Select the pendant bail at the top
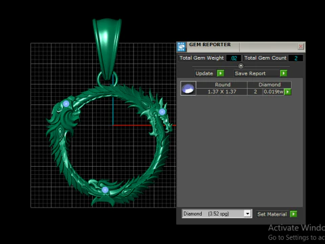325x244 pixels. pos(107,49)
